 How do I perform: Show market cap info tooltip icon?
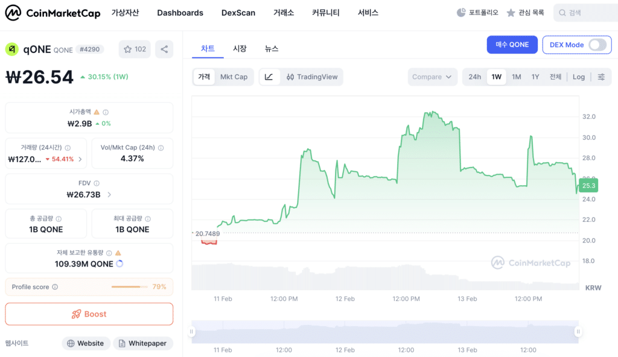106,112
